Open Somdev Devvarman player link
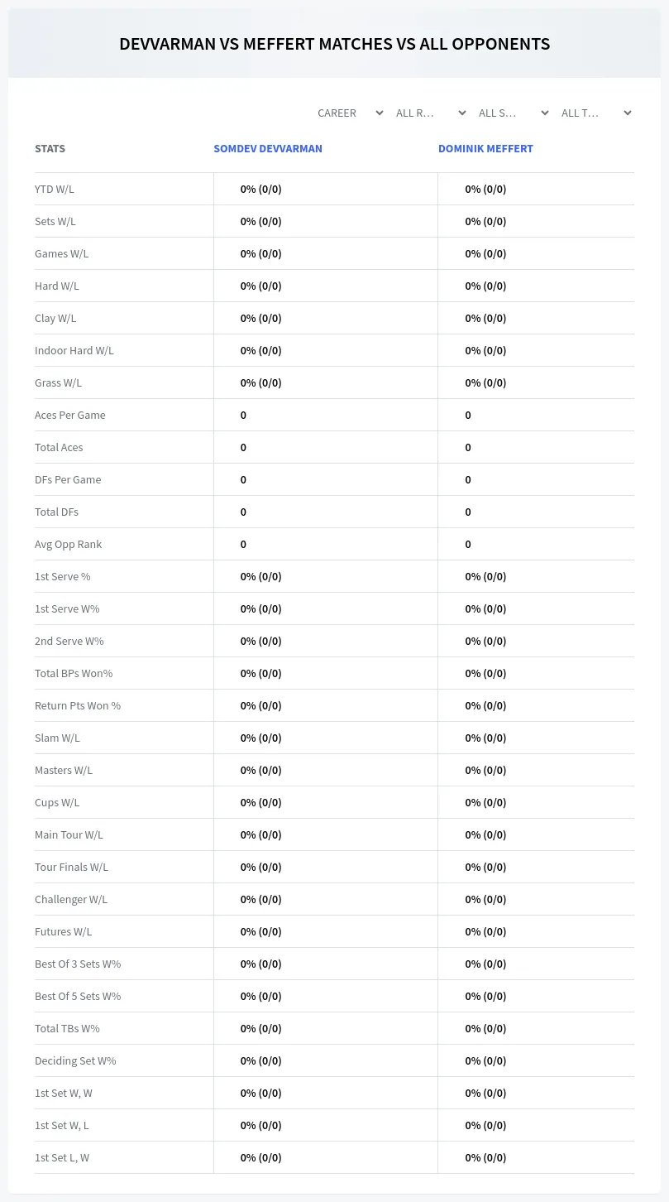Screen dimensions: 669x1202 pos(268,149)
